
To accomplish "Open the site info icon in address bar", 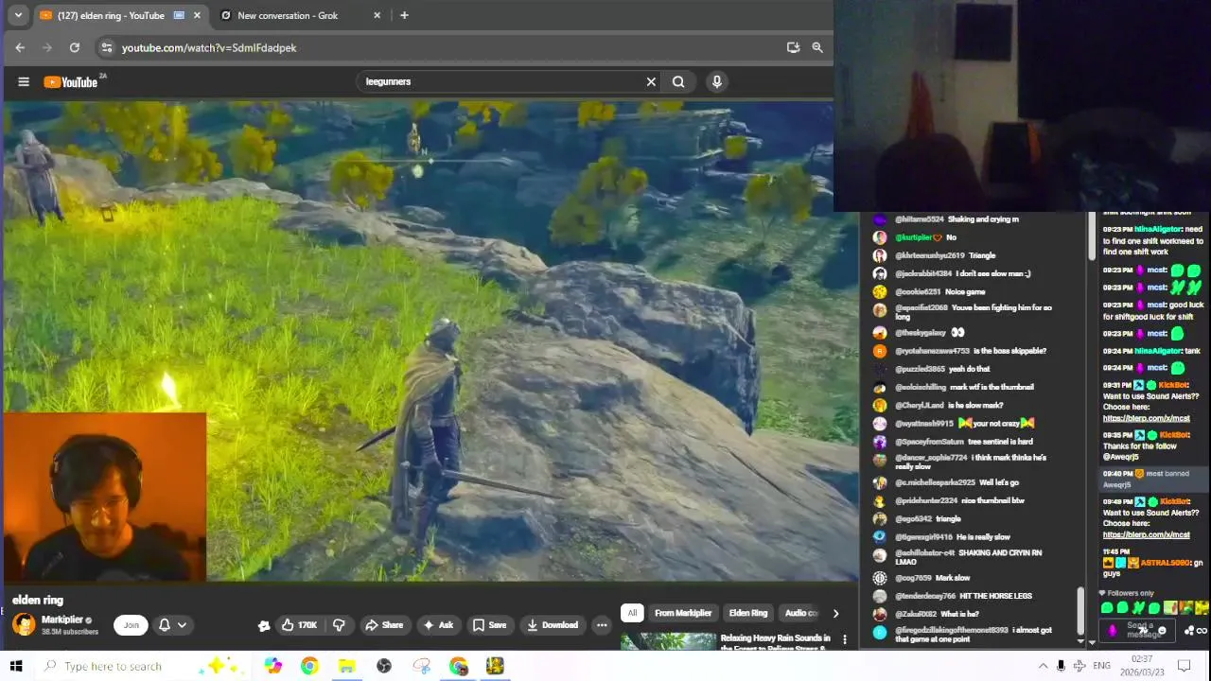I will point(107,47).
